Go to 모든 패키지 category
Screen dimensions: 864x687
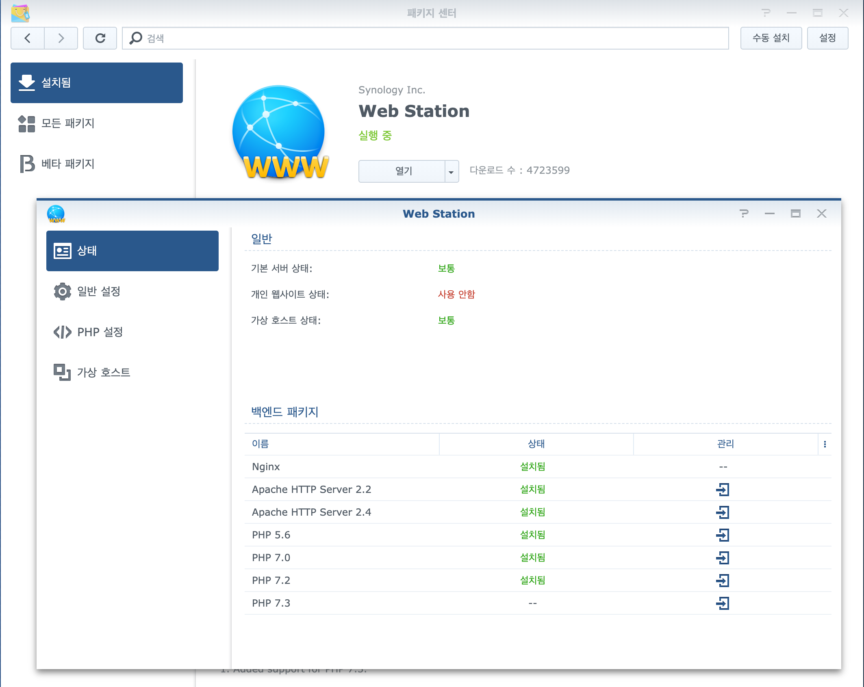coord(68,123)
